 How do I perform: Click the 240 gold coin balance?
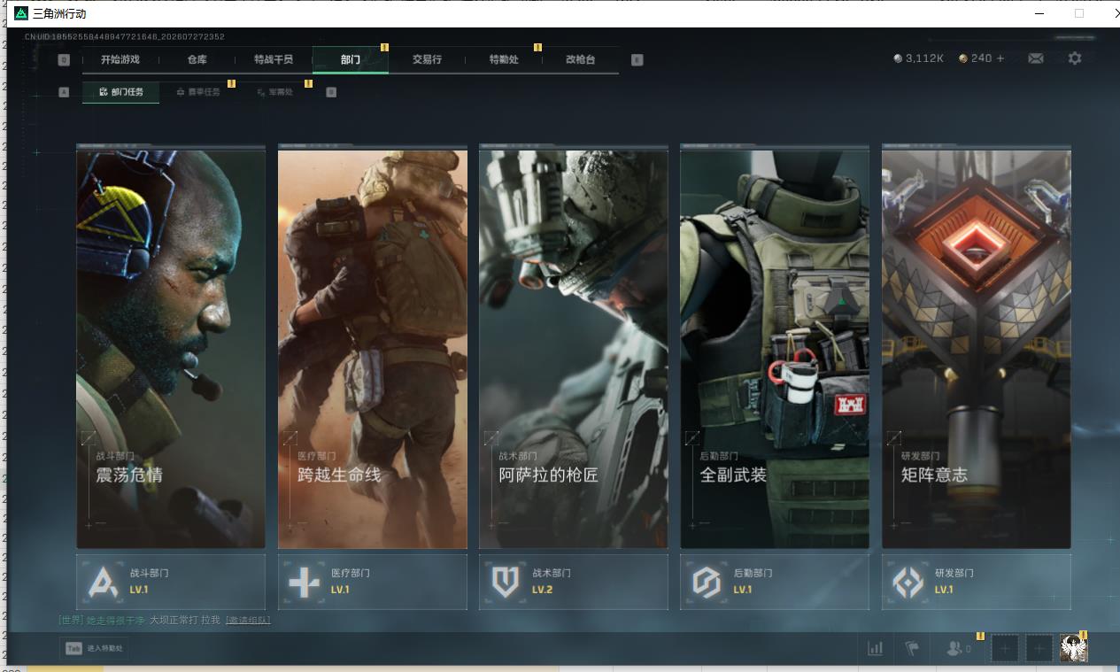(976, 58)
